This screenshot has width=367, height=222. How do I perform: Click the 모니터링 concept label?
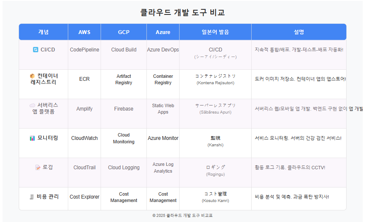(x=48, y=138)
